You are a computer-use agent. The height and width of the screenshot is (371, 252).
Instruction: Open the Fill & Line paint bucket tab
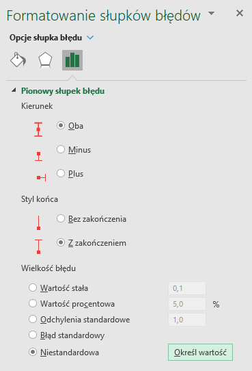pos(18,60)
